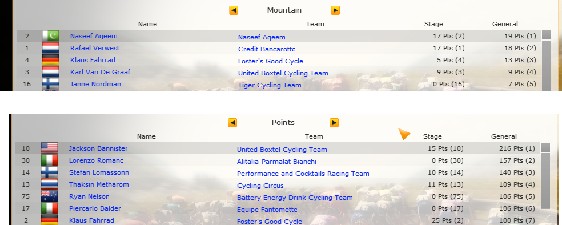Open rider Lorenzo Romano
This screenshot has width=562, height=225.
click(97, 160)
